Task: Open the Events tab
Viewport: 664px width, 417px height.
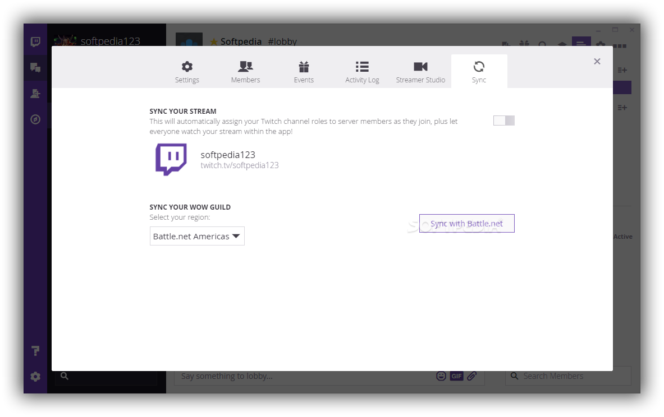Action: pyautogui.click(x=304, y=72)
